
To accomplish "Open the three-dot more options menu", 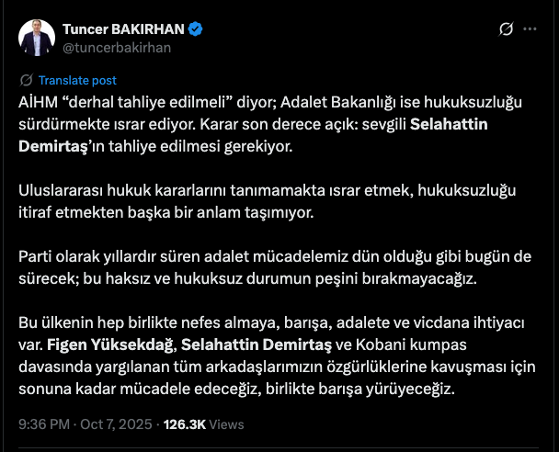I will tap(530, 29).
